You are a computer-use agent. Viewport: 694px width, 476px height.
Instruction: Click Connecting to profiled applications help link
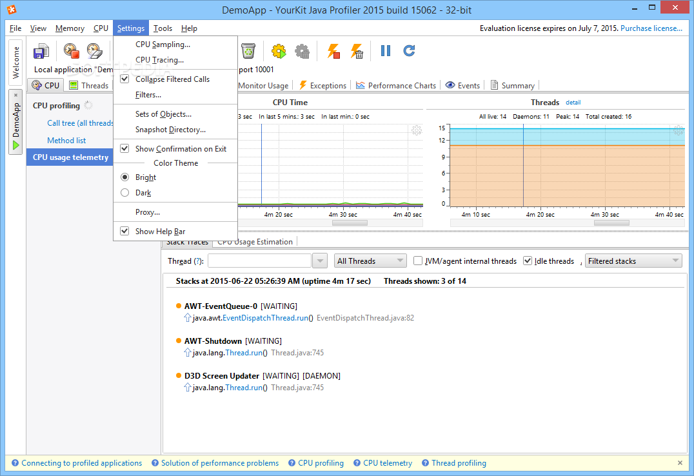pyautogui.click(x=81, y=462)
